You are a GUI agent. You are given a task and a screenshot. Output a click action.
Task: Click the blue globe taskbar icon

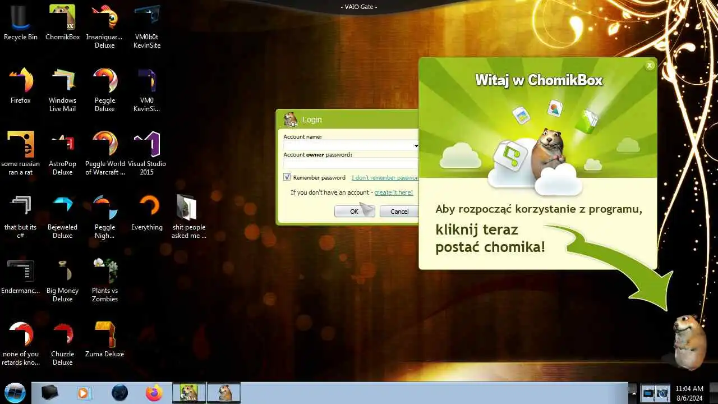pos(119,393)
